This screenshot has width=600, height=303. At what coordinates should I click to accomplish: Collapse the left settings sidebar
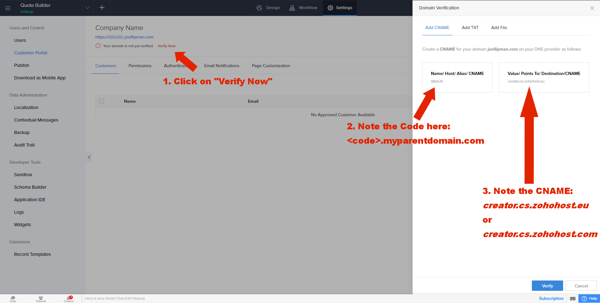89,157
